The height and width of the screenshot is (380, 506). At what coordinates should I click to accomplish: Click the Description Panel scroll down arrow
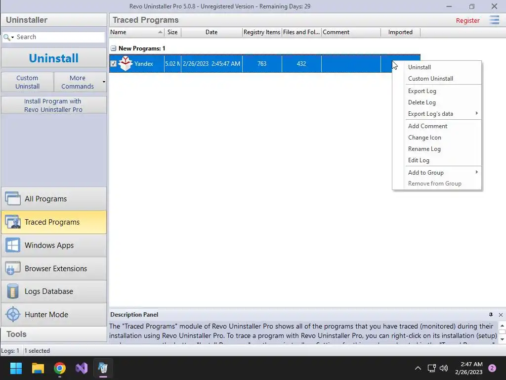pyautogui.click(x=502, y=339)
